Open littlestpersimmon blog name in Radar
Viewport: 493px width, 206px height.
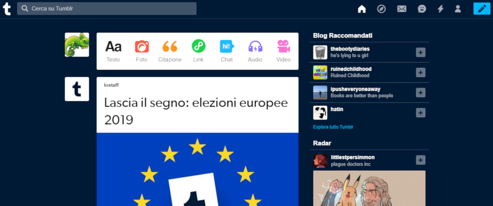coord(353,158)
